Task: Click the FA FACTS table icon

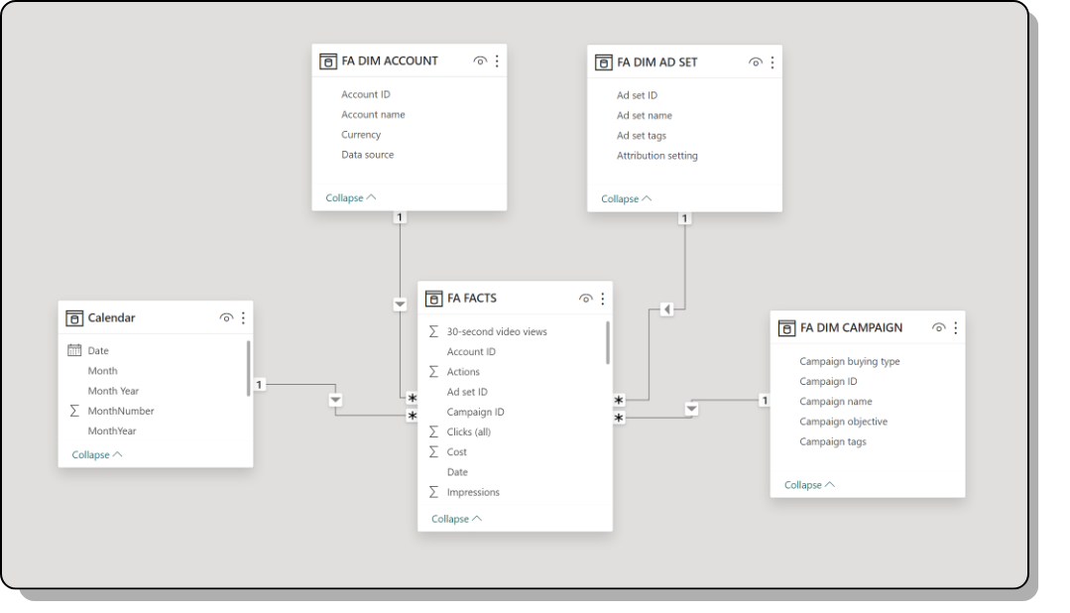Action: point(433,299)
